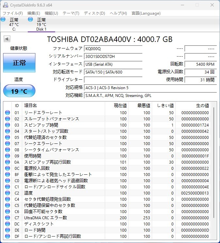Click the 最悪値 column header

coord(140,105)
